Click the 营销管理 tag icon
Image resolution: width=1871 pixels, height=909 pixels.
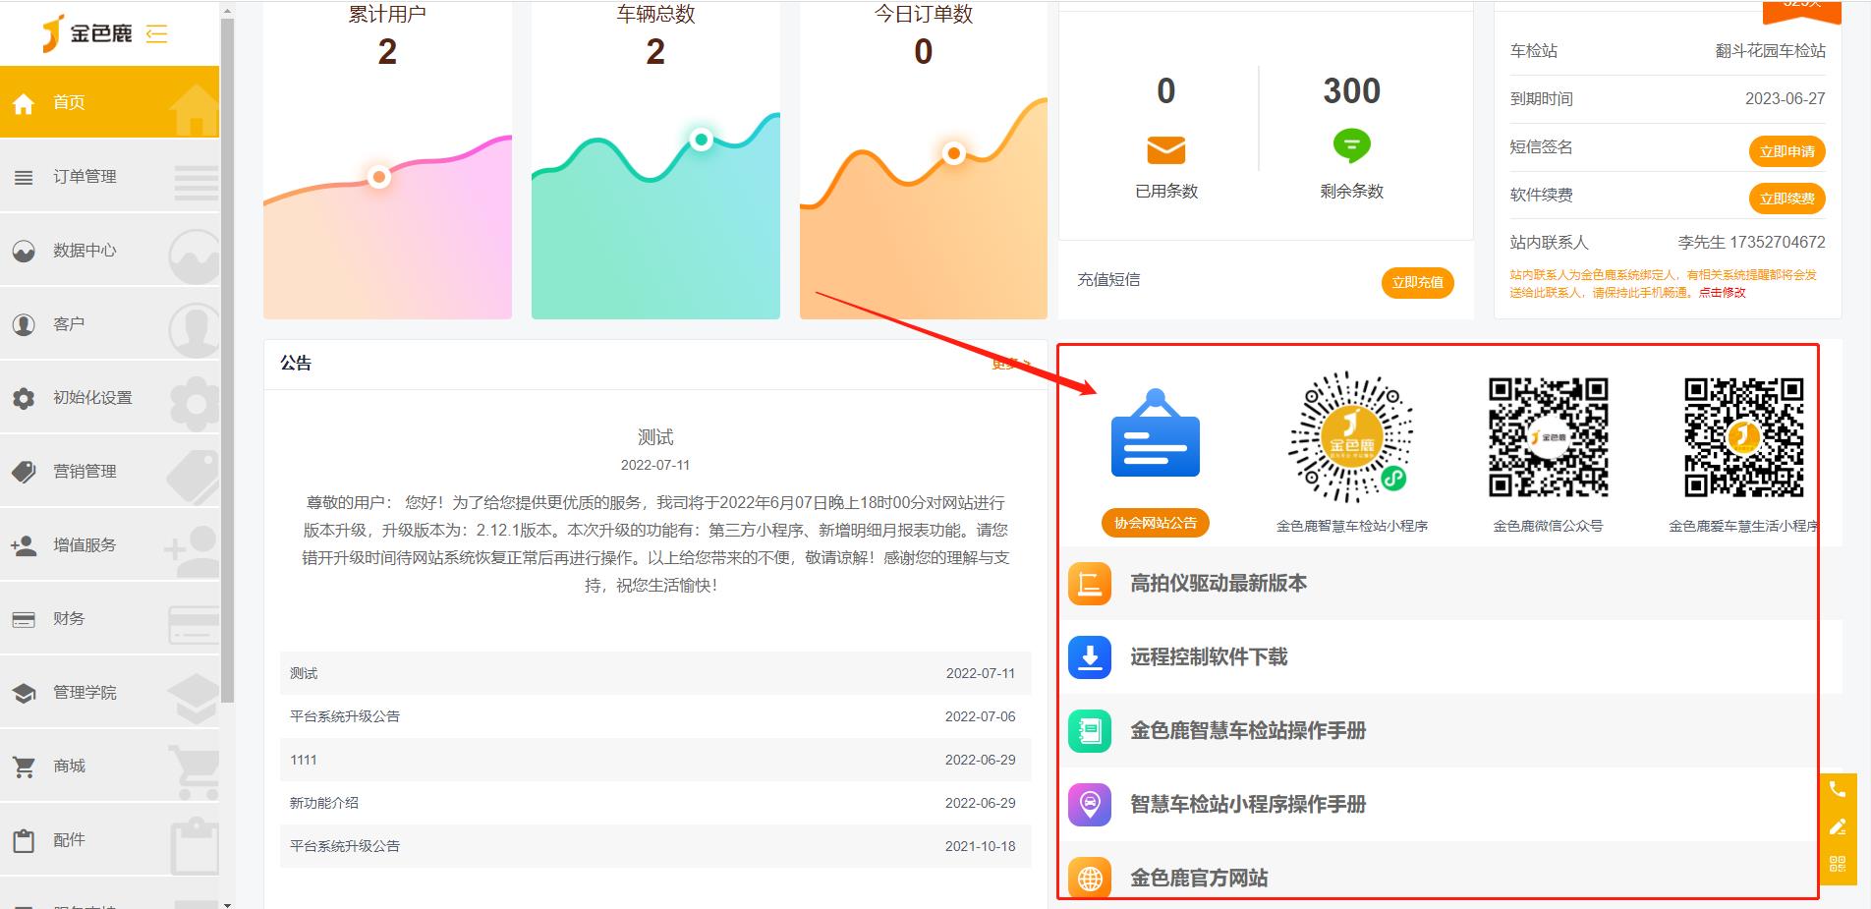click(24, 472)
